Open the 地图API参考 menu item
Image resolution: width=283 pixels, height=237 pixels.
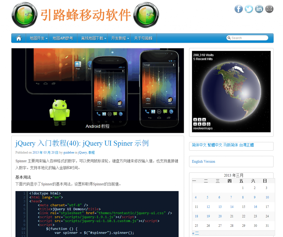[63, 38]
